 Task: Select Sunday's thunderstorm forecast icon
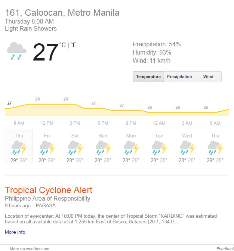click(103, 148)
